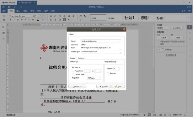The width and height of the screenshot is (193, 117).
Task: Align paragraph left
Action: [51, 19]
